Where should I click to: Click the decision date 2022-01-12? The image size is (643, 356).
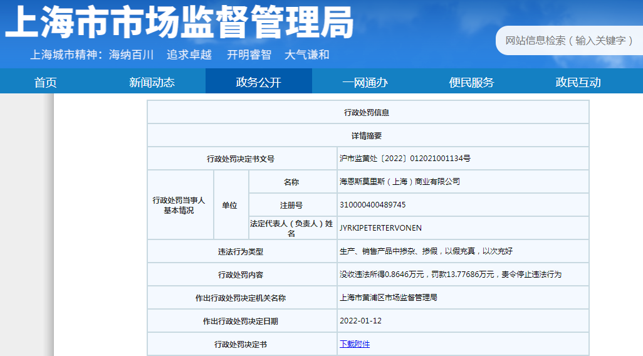(x=360, y=321)
